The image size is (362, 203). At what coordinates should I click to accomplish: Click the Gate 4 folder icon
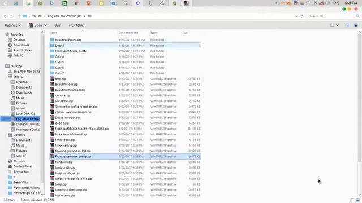[x=52, y=56]
